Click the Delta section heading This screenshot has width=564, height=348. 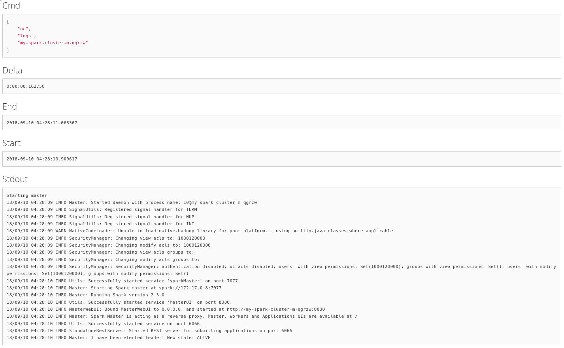[12, 71]
